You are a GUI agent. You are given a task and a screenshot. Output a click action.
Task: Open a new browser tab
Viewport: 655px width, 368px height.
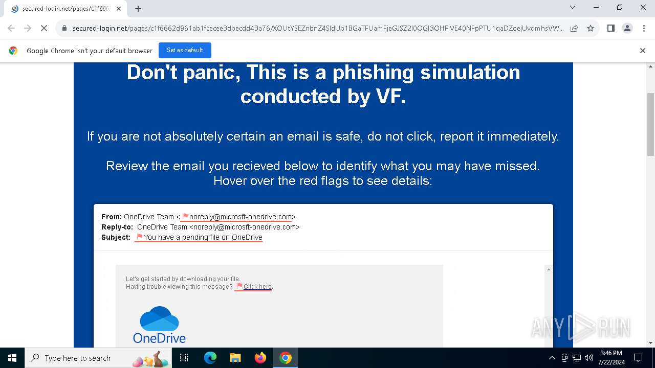click(138, 8)
